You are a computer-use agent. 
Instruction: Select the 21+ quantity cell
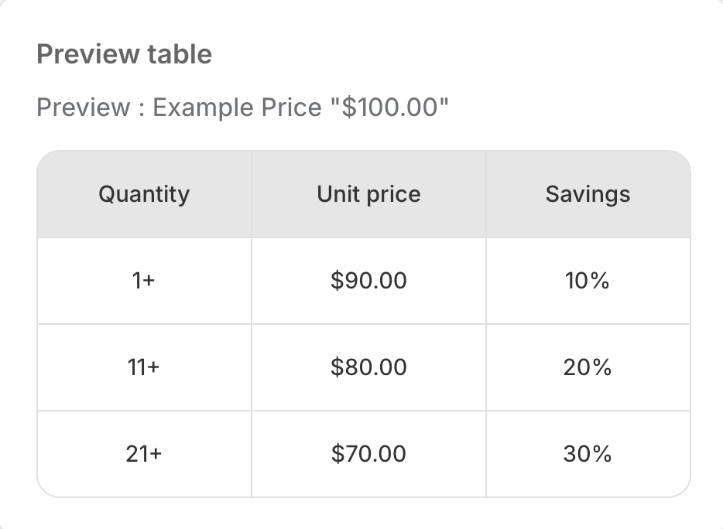(144, 454)
